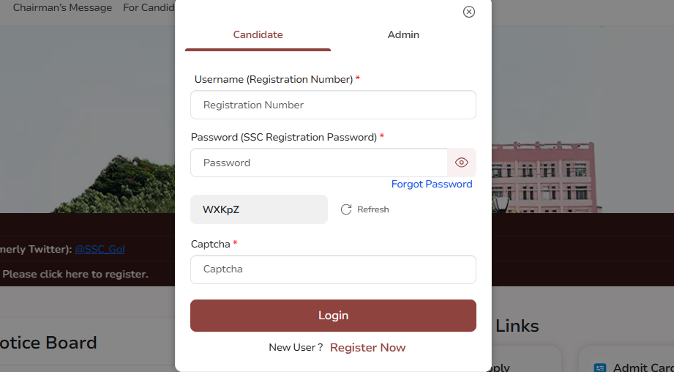
Task: Click the Username (Registration Number) label
Action: [x=273, y=79]
